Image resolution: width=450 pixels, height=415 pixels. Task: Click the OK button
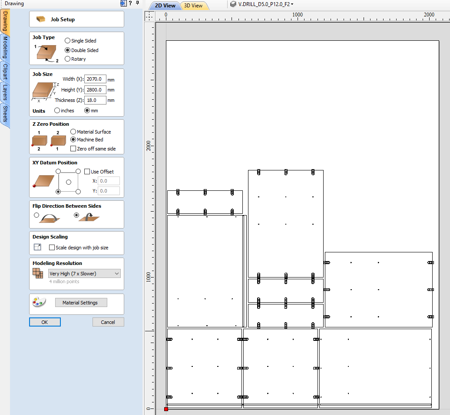click(45, 322)
